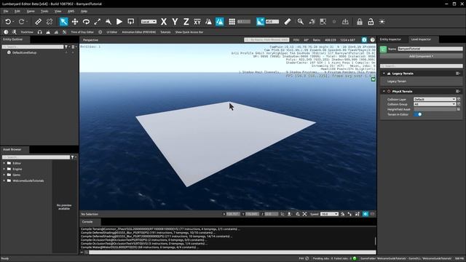The image size is (466, 262).
Task: Click the Undo arrow icon
Action: [8, 22]
